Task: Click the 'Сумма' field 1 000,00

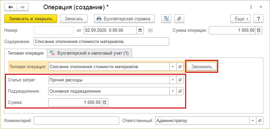Action: [x=75, y=103]
